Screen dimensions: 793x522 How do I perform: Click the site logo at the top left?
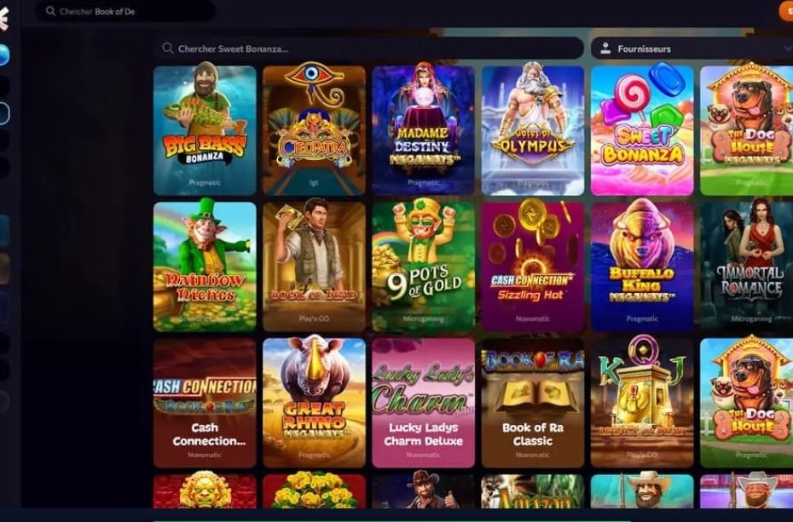click(4, 18)
